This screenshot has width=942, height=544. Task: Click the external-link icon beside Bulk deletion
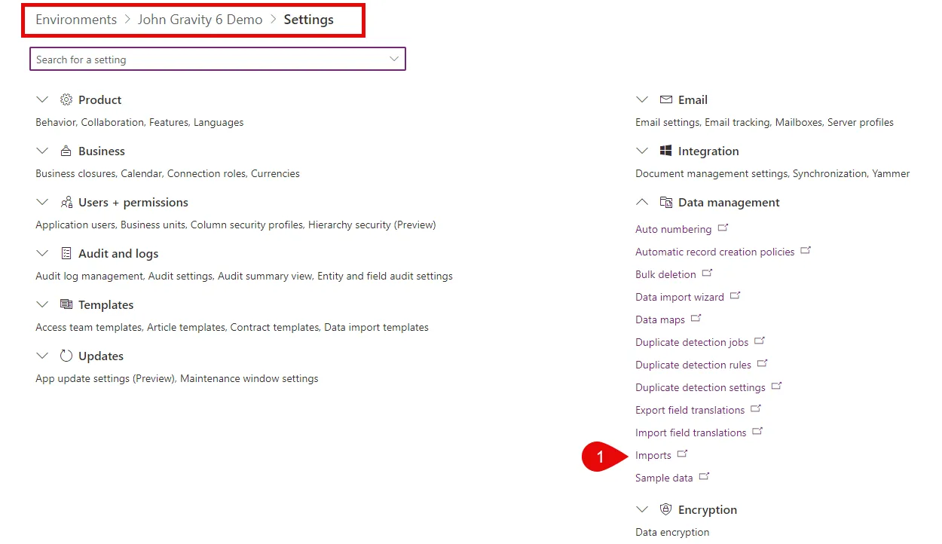[708, 273]
